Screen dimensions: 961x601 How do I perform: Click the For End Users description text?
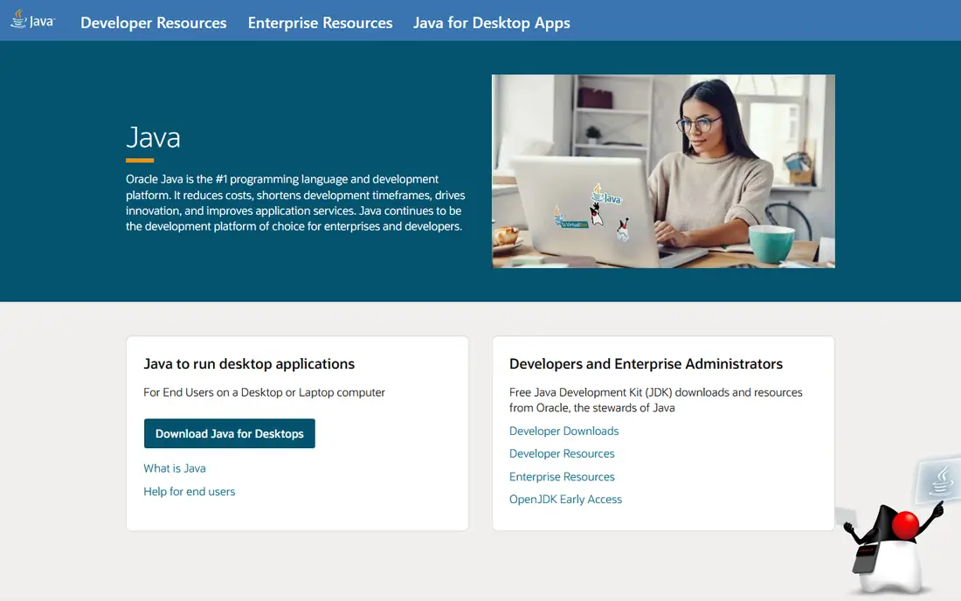[x=264, y=392]
